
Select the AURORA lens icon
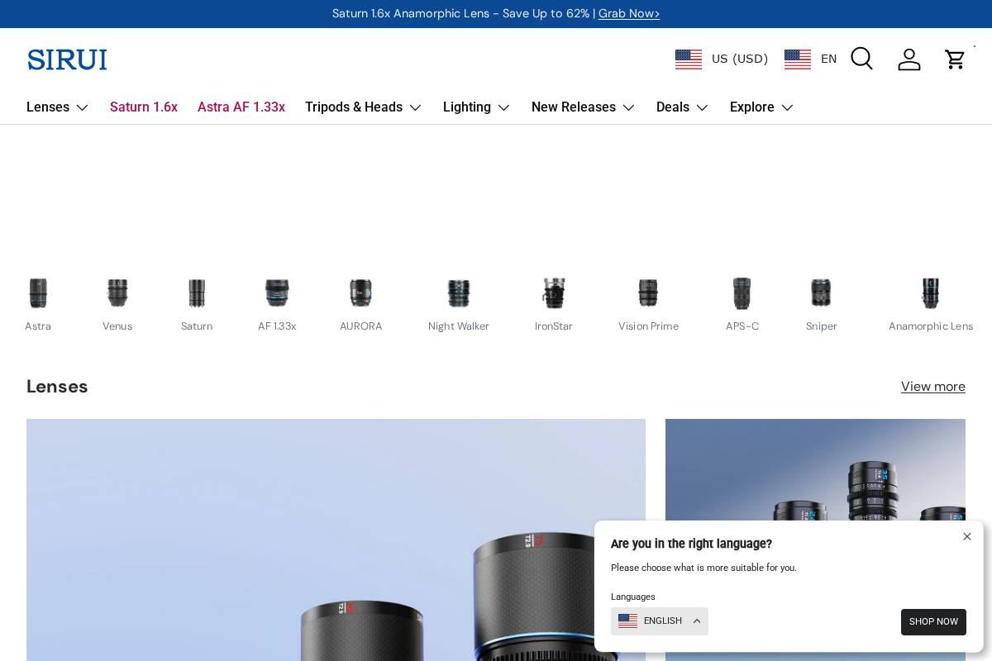(360, 293)
